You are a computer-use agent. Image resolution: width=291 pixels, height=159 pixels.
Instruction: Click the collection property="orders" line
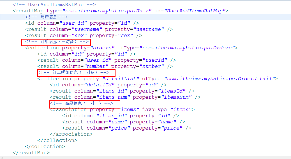(x=131, y=48)
